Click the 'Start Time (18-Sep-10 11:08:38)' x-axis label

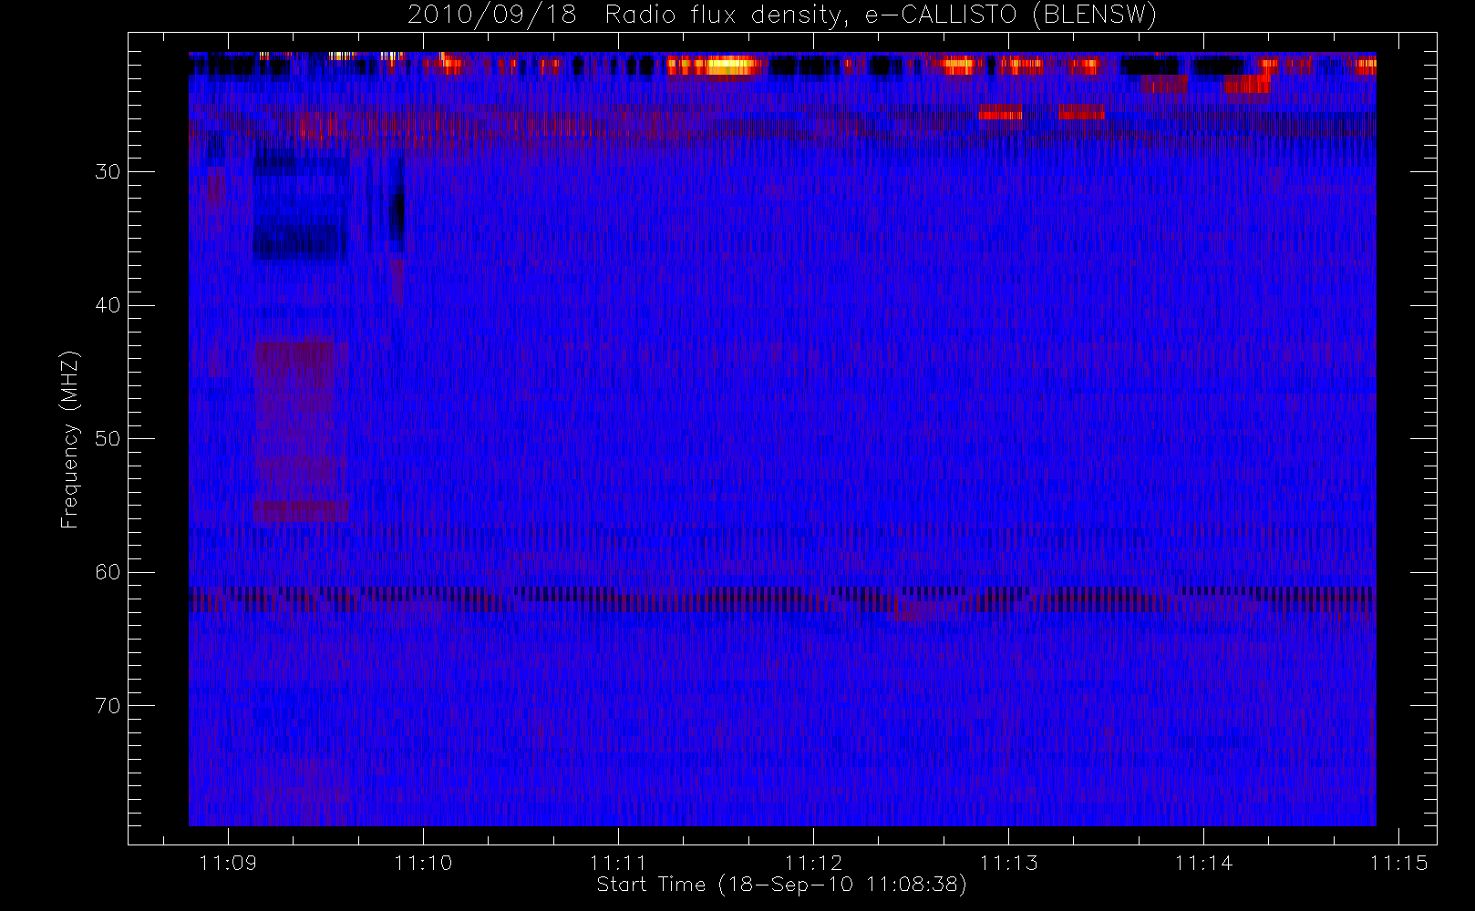click(x=781, y=885)
